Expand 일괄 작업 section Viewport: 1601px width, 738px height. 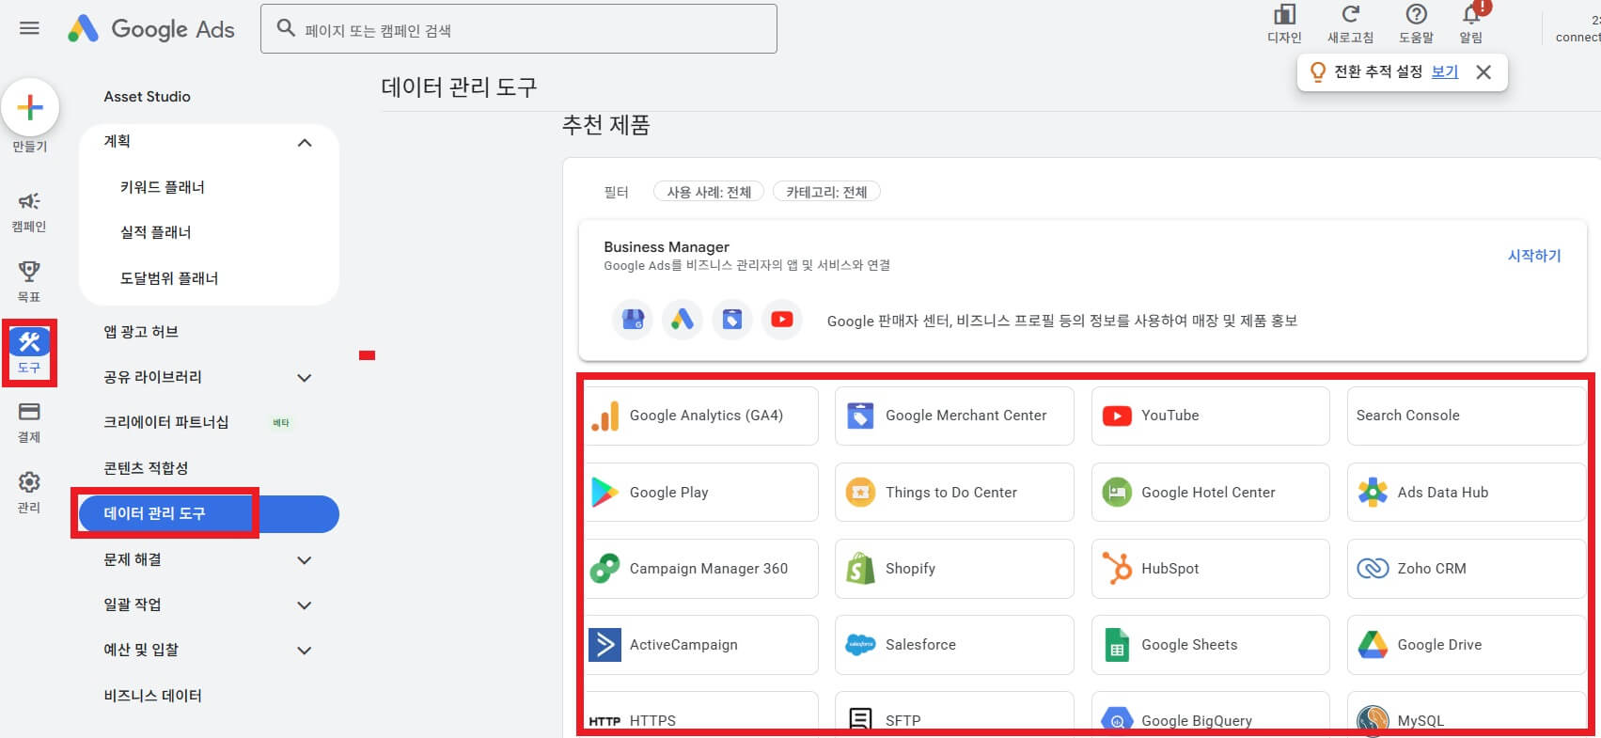(305, 605)
